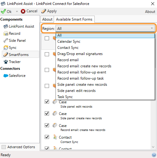Close the LinkPoint Assist window
The height and width of the screenshot is (158, 157).
153,4
